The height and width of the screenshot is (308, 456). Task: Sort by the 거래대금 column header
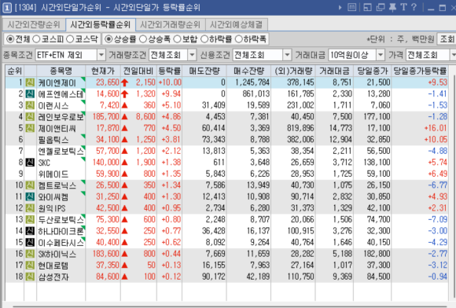point(334,71)
